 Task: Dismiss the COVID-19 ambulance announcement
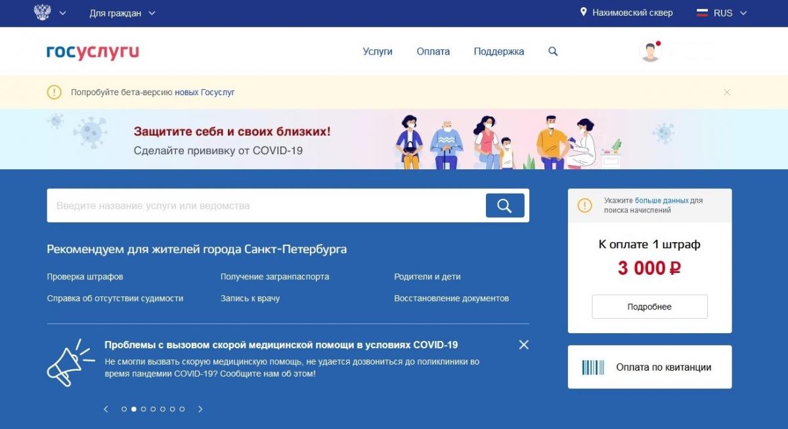coord(523,344)
